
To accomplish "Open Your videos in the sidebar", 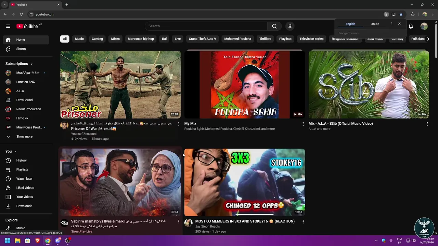I will [x=26, y=197].
